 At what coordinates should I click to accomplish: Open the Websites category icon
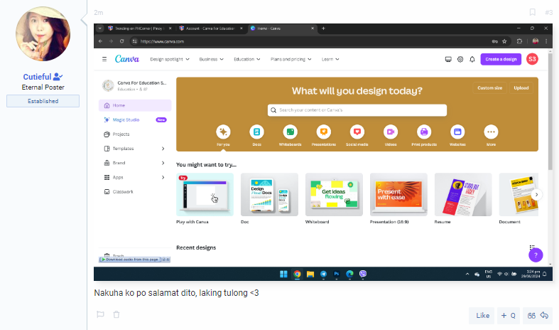[x=457, y=132]
